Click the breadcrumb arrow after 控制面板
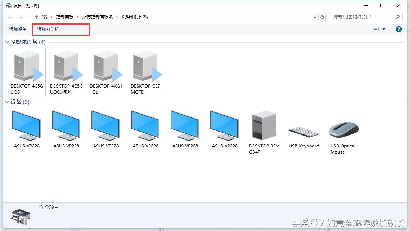Viewport: 410px width, 231px height. point(78,17)
